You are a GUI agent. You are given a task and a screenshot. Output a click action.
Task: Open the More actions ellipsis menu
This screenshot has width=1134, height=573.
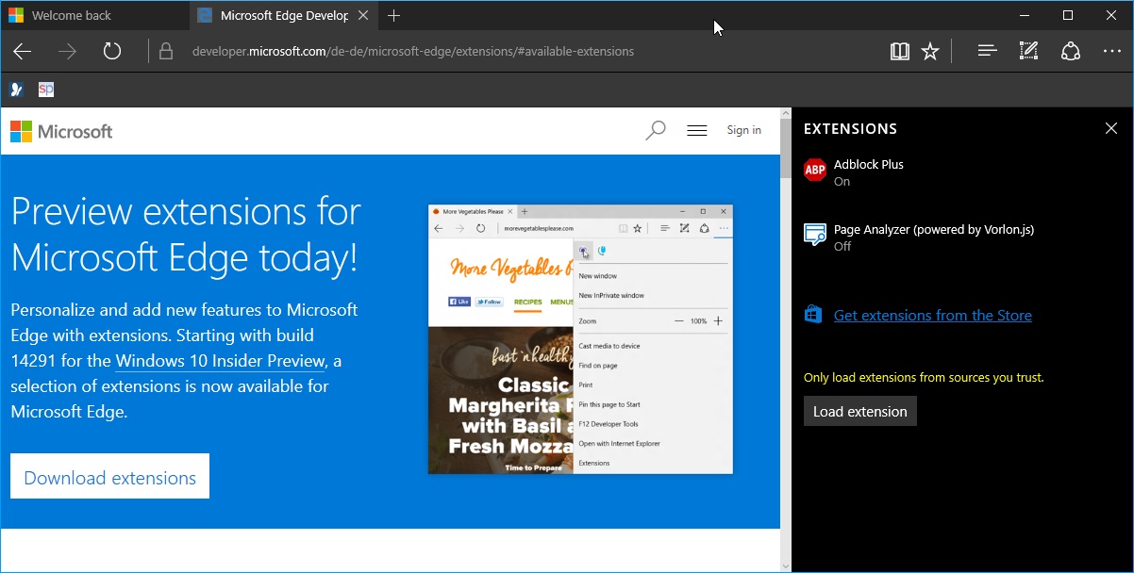click(x=1111, y=51)
